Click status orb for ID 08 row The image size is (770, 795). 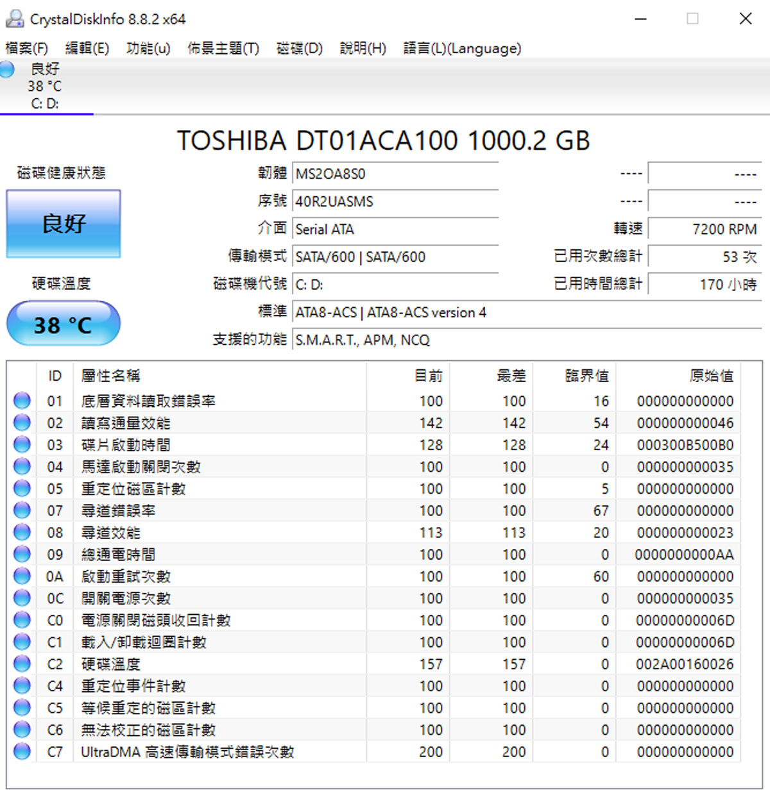[22, 532]
